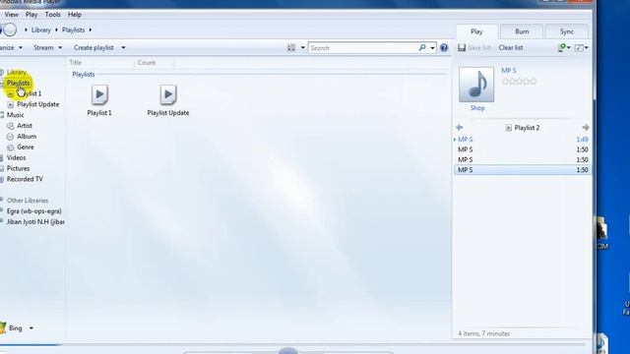Viewport: 630px width, 354px height.
Task: Click the Bing logo icon
Action: (3, 327)
